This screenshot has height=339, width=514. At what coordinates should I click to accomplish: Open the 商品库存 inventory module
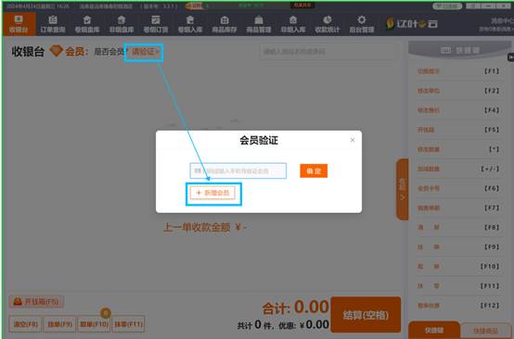click(x=225, y=24)
